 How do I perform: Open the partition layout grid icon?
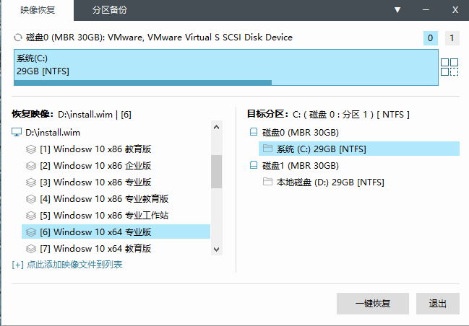(449, 67)
